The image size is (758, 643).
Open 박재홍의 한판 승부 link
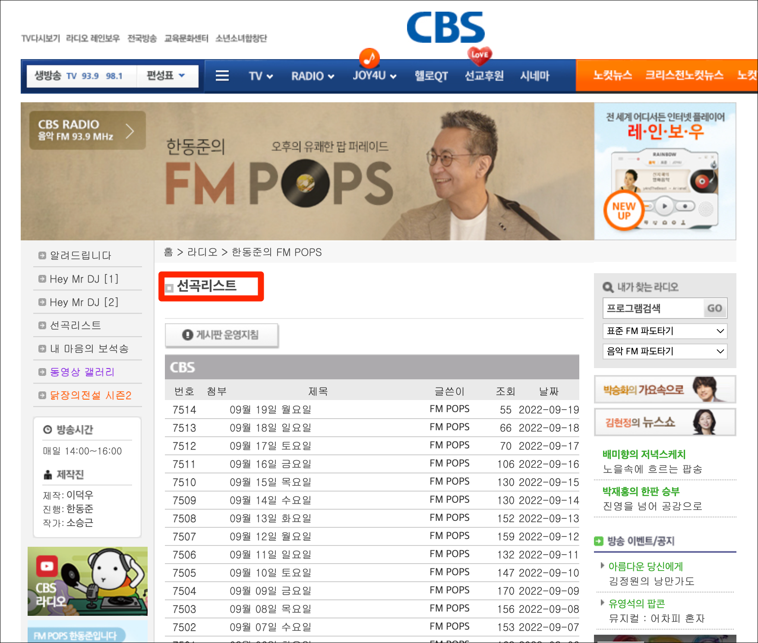641,492
